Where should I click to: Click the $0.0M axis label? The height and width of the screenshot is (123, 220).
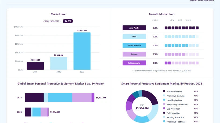21,70
